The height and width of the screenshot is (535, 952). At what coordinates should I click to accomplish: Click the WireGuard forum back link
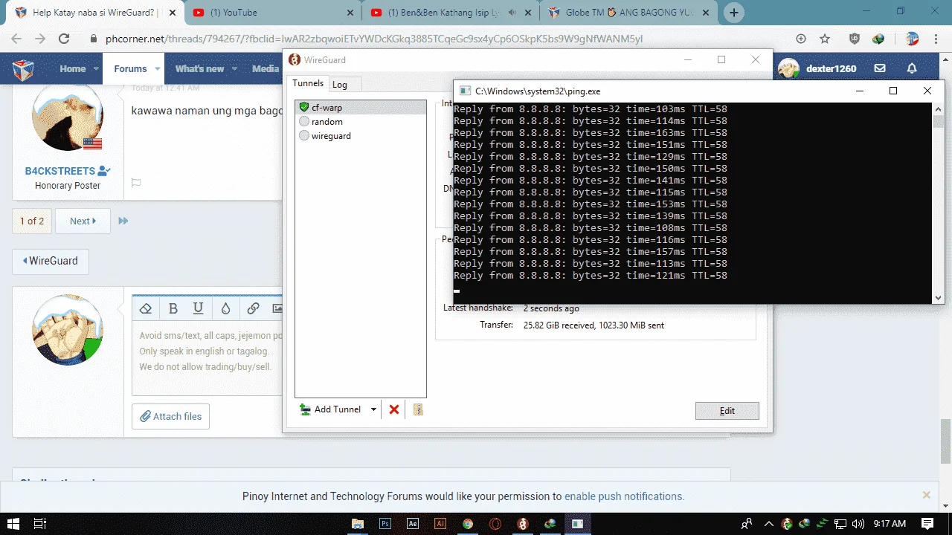click(x=50, y=261)
